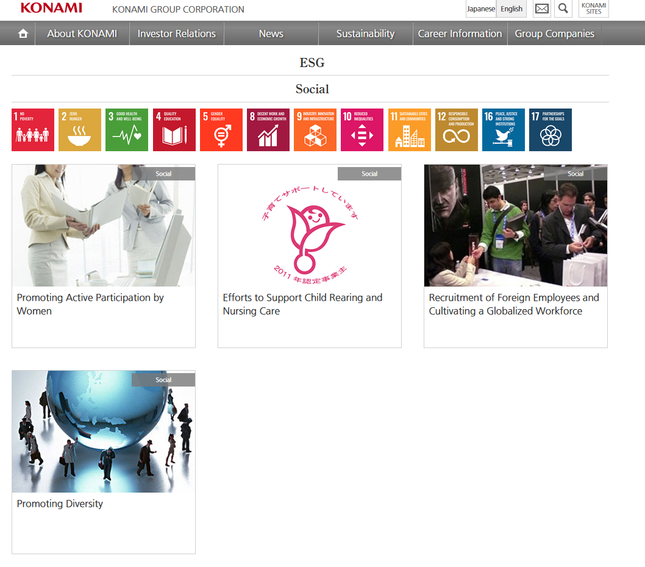The width and height of the screenshot is (645, 567).
Task: Click Social tag on Promoting Diversity card
Action: pyautogui.click(x=163, y=380)
